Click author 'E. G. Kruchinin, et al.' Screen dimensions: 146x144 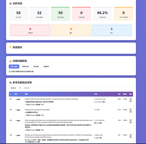[100, 99]
